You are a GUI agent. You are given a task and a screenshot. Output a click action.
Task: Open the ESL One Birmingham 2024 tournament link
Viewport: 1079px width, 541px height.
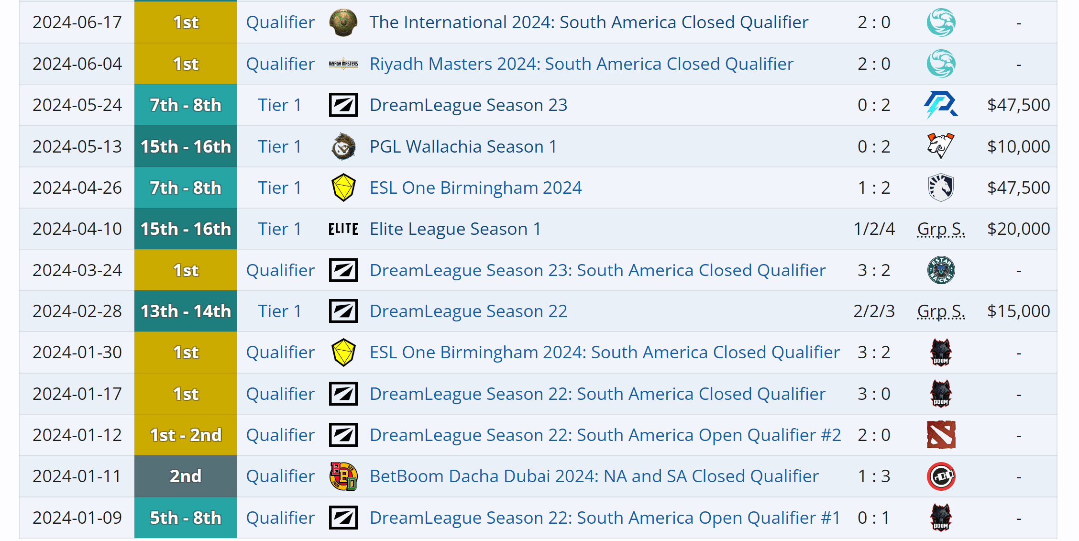click(475, 187)
